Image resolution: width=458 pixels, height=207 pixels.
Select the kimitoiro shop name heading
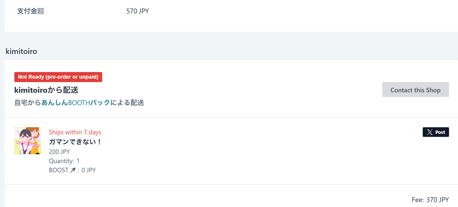21,51
